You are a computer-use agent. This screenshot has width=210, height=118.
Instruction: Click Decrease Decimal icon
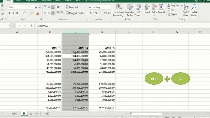(109, 13)
